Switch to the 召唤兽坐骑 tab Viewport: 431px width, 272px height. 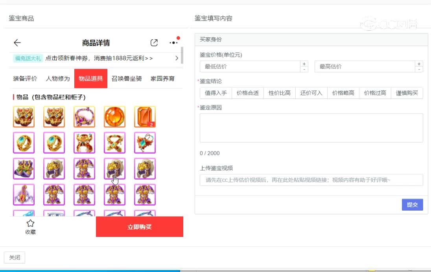coord(127,79)
